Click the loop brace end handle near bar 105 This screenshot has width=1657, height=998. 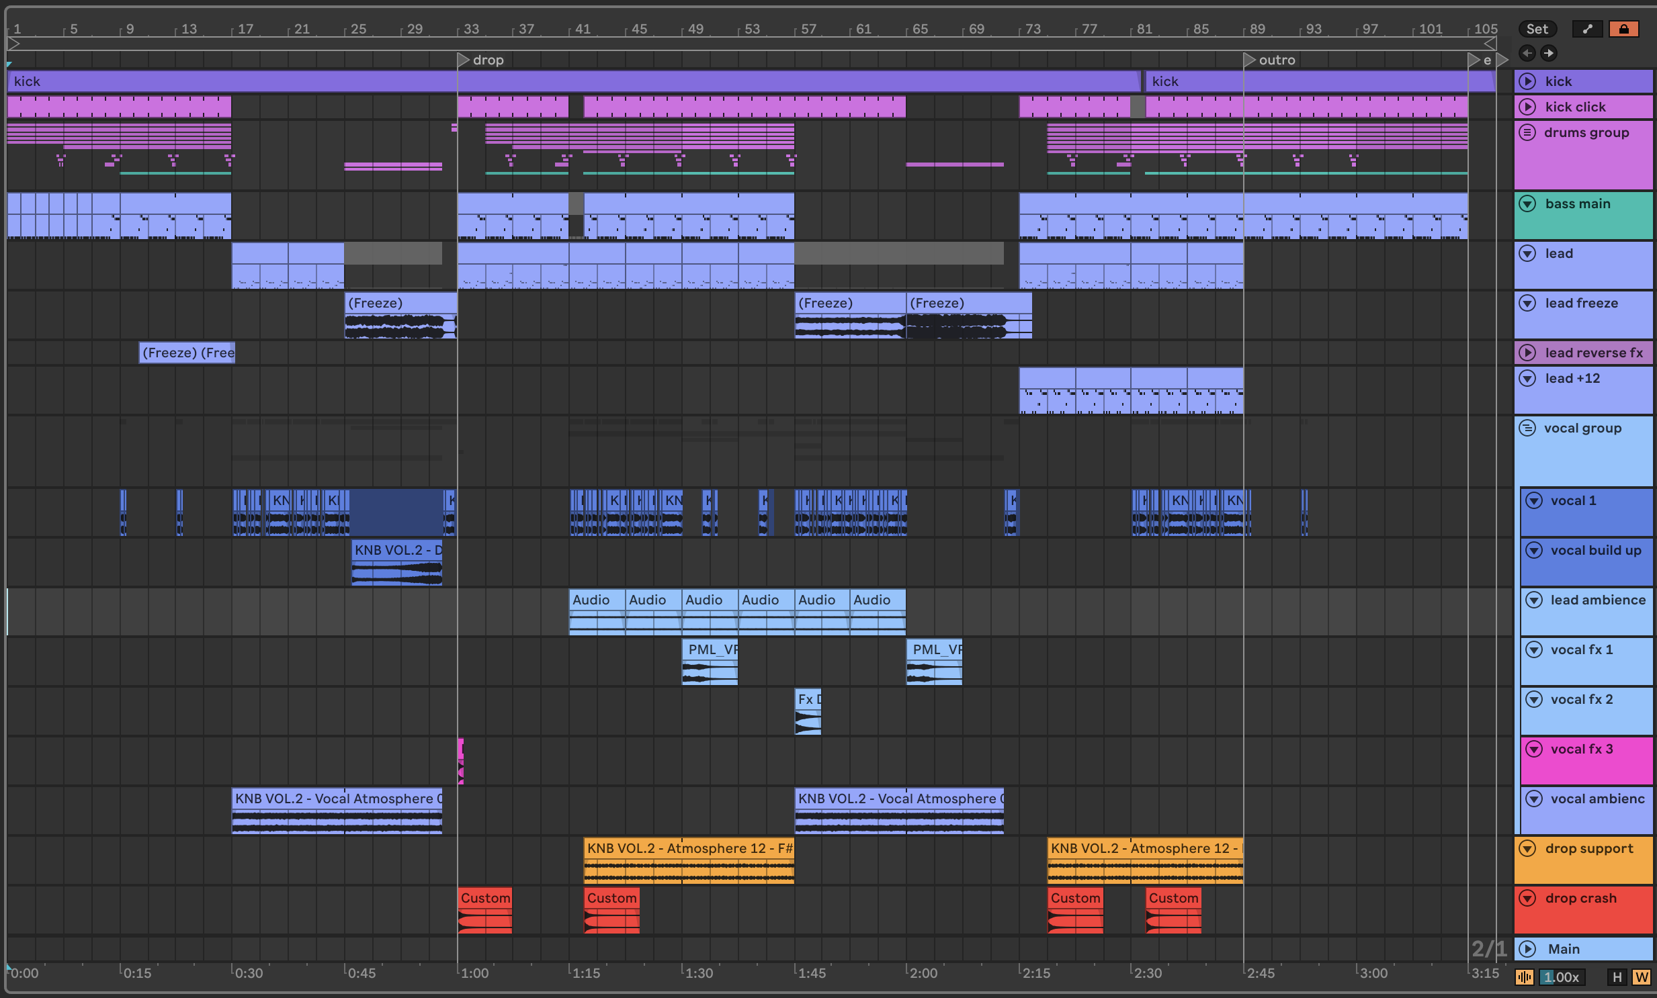(x=1490, y=44)
